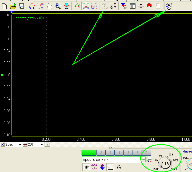Click the frequency knob in Частота panel

point(190,164)
